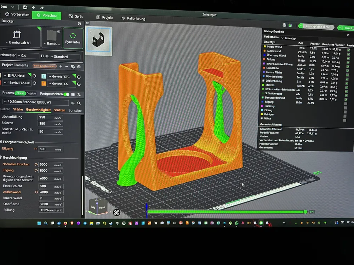Click the filament 2 color swatch

pyautogui.click(x=44, y=77)
